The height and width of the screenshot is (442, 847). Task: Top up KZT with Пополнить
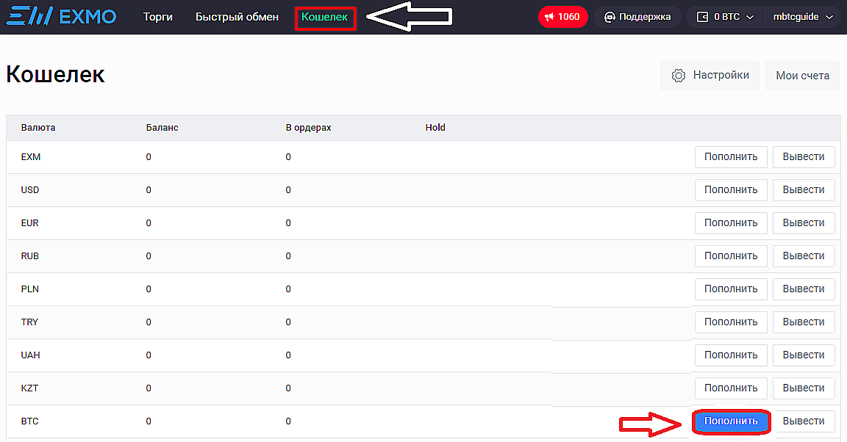coord(731,388)
